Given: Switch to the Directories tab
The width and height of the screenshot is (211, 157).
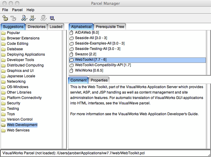Looking at the screenshot, I should 36,27.
